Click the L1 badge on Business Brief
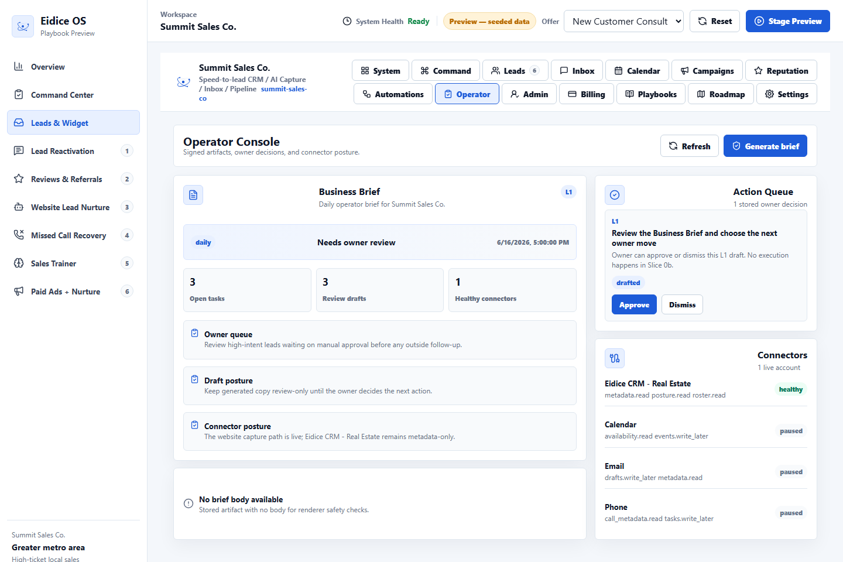Screen dimensions: 843x562 (568, 192)
